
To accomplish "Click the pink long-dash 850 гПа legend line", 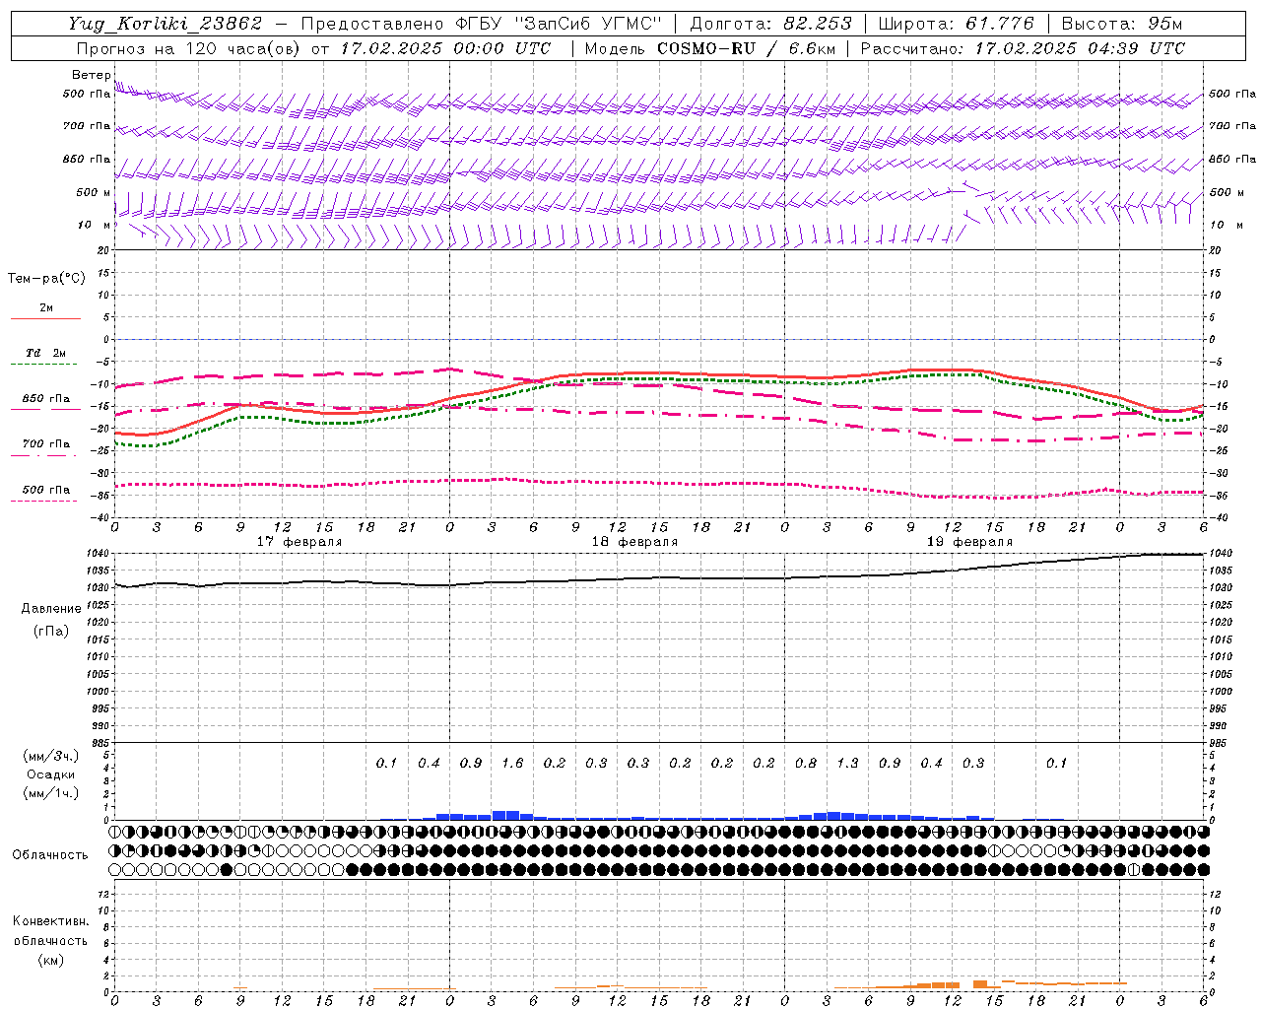I will [x=46, y=410].
